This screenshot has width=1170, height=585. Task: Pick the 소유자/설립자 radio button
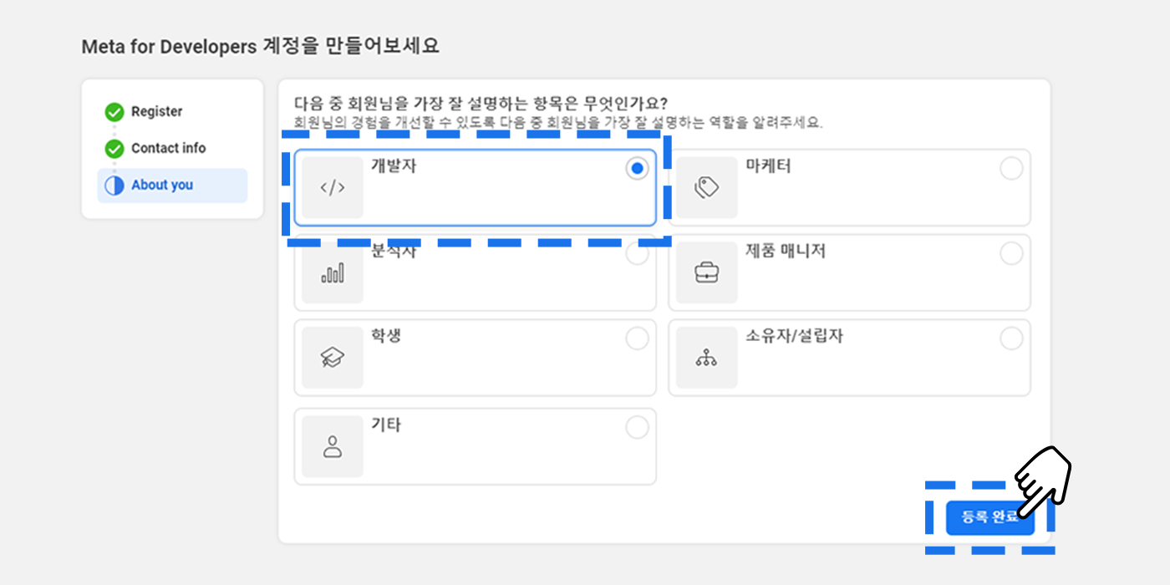click(x=1011, y=338)
